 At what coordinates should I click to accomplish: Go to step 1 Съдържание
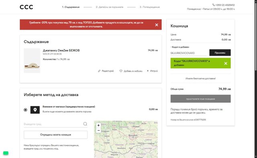(x=71, y=7)
